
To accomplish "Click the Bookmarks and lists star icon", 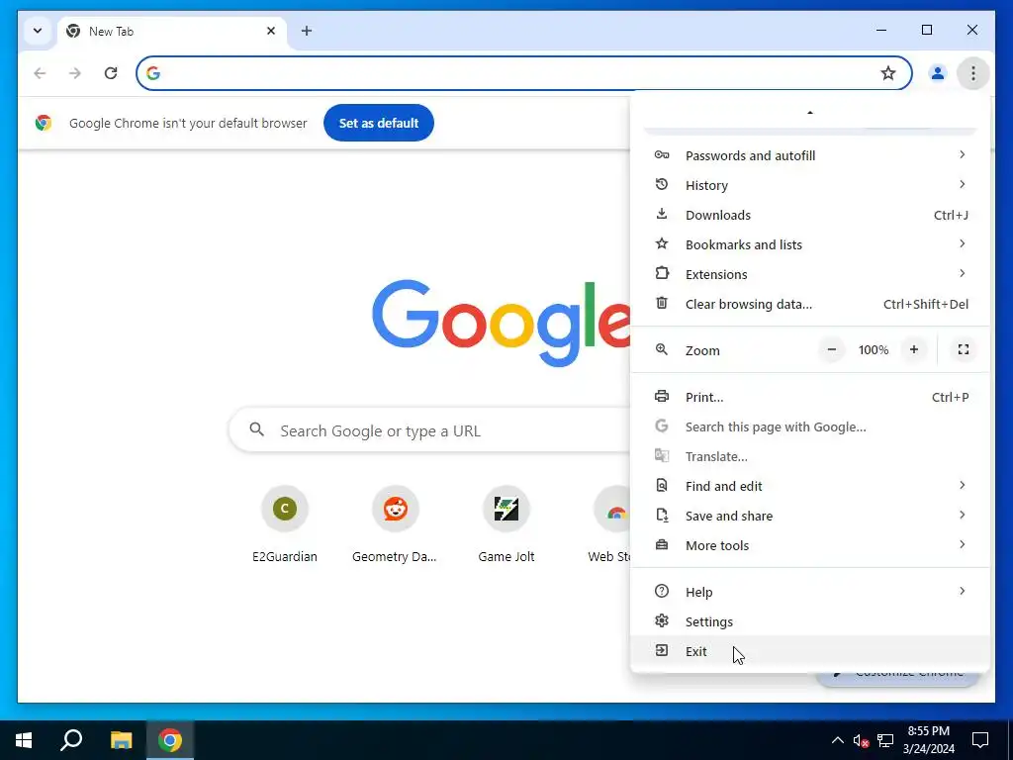I will click(662, 243).
